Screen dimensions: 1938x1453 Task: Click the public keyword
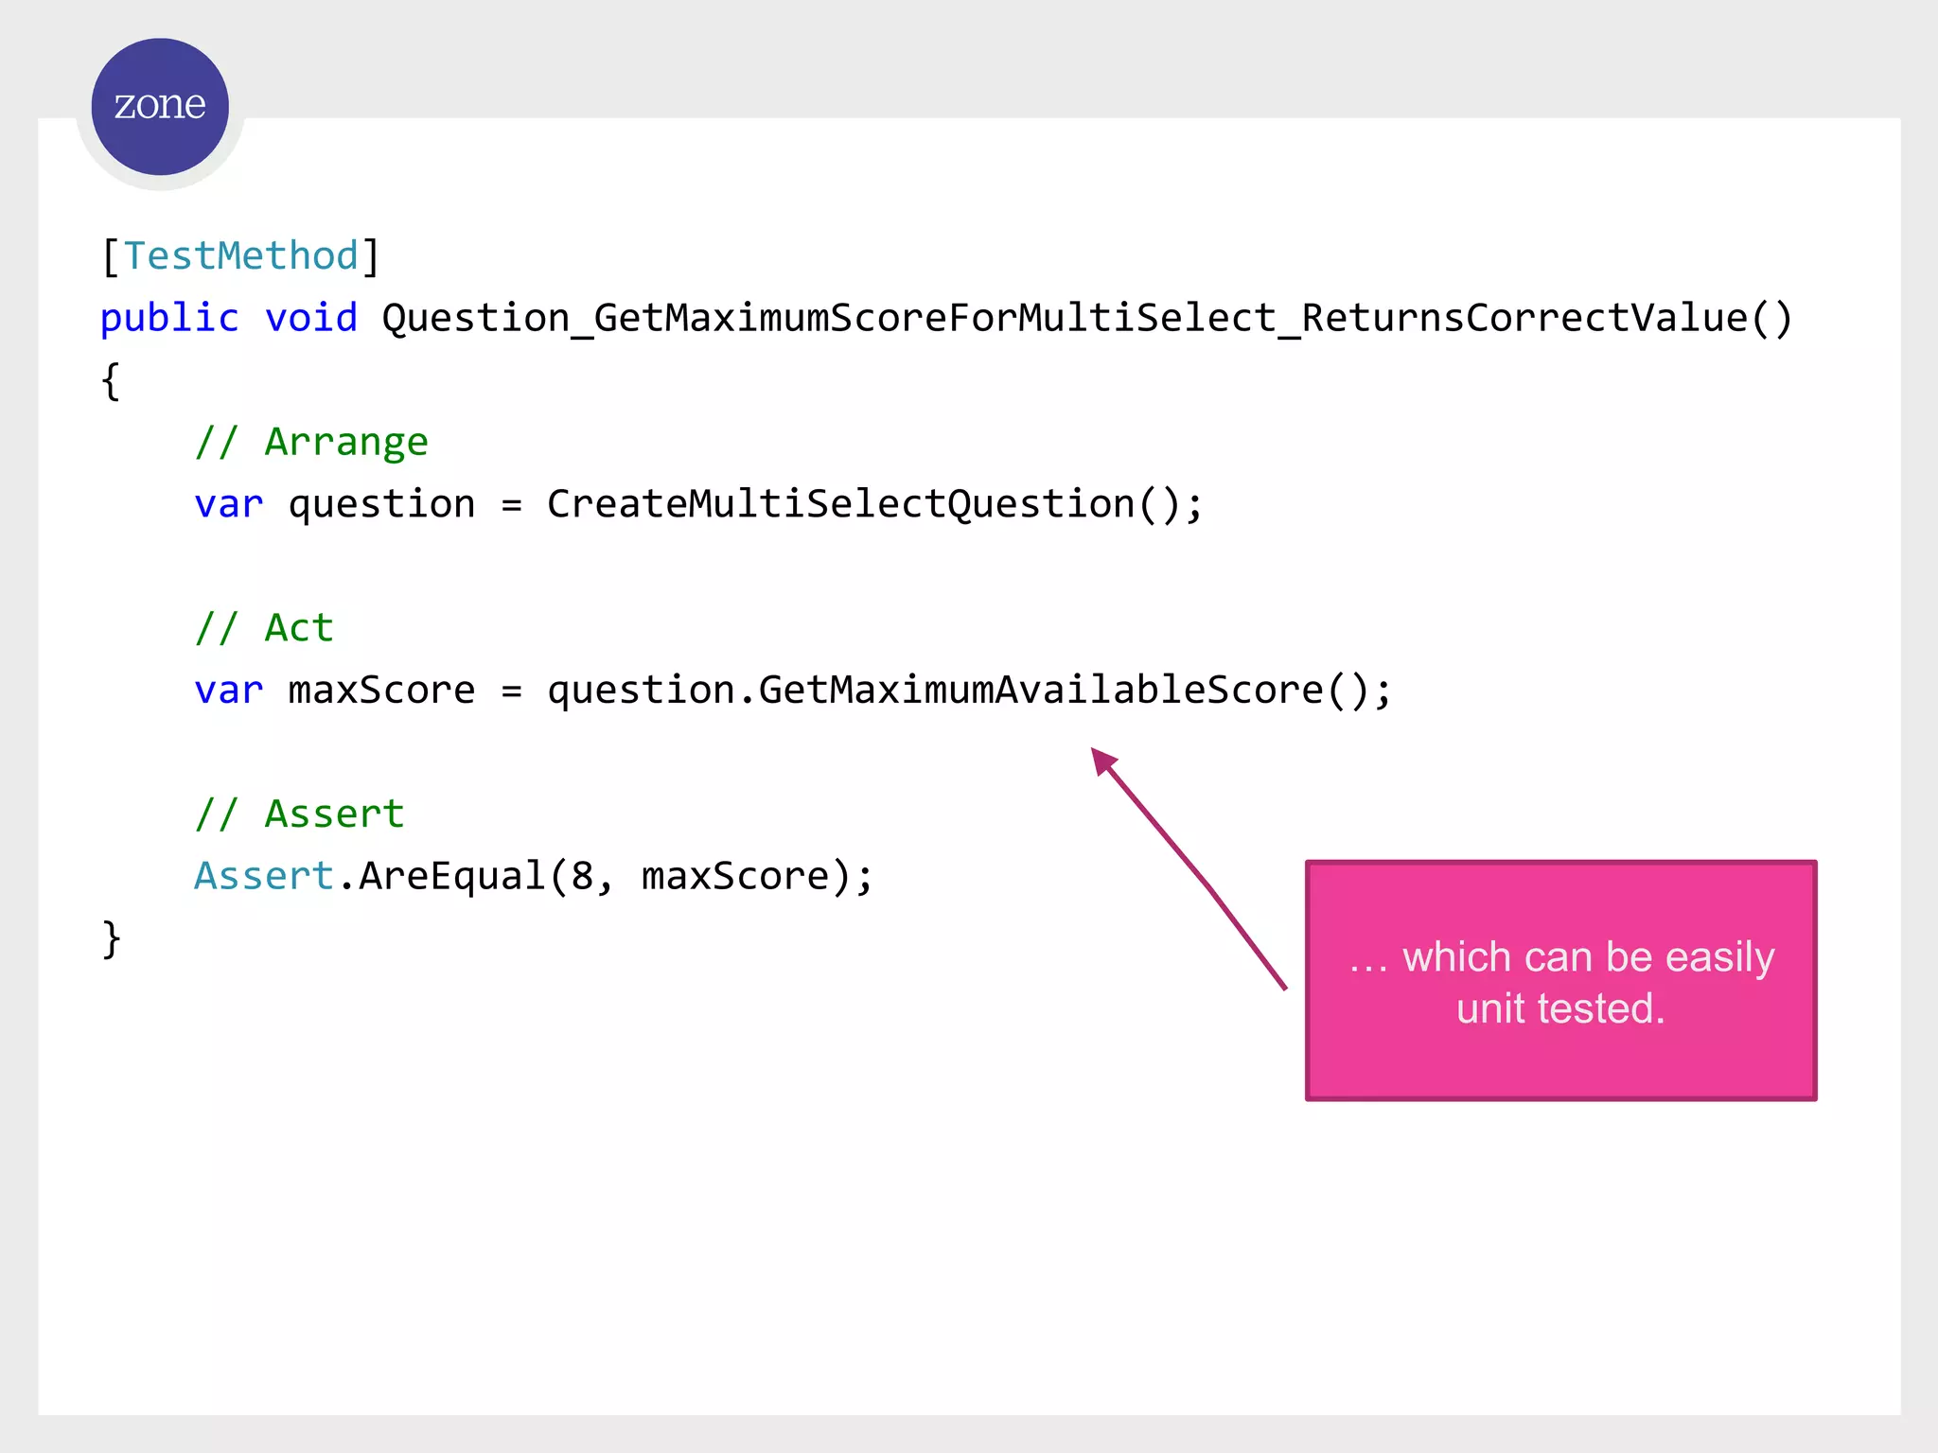169,319
